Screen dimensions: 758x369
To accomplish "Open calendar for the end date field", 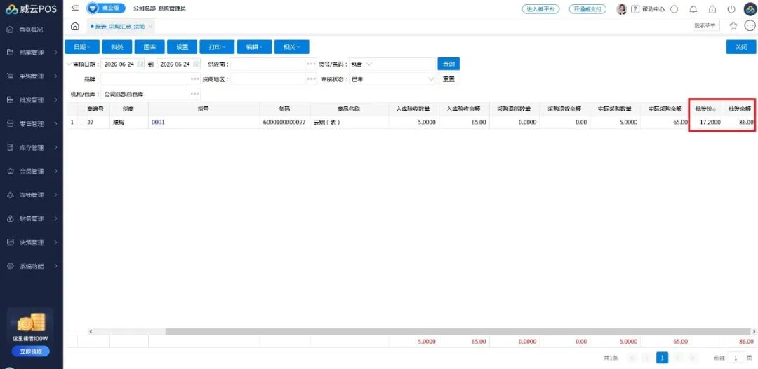I will [197, 64].
